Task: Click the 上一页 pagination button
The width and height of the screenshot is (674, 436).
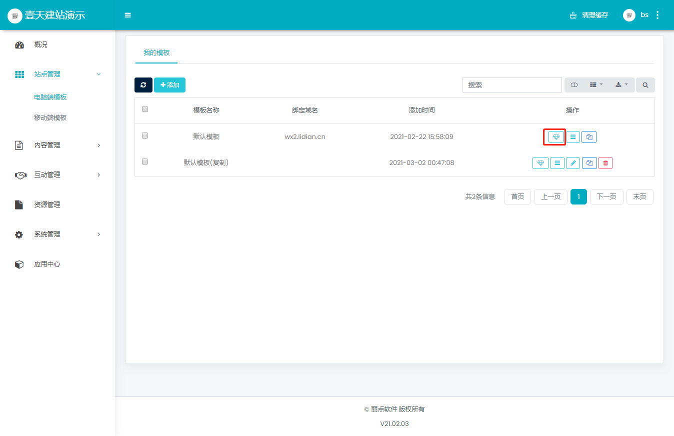Action: tap(550, 197)
